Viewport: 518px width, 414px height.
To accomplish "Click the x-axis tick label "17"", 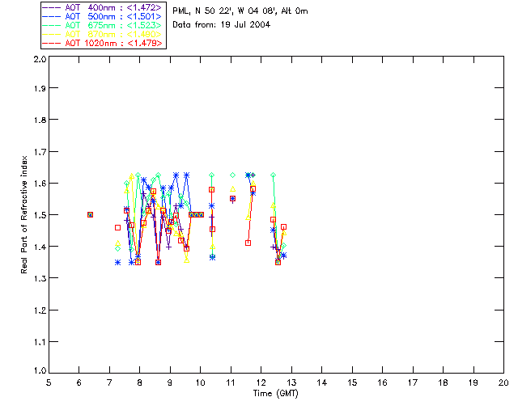I will point(413,382).
